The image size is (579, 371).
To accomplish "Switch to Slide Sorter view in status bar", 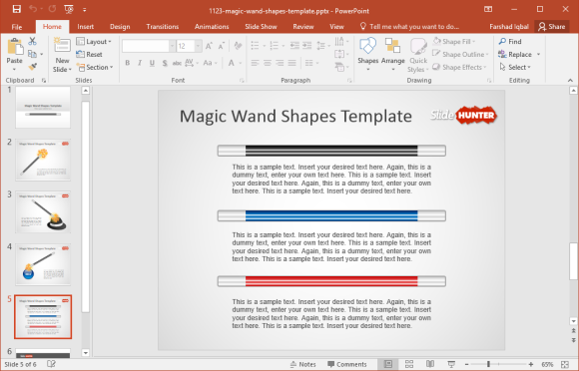I will click(409, 364).
